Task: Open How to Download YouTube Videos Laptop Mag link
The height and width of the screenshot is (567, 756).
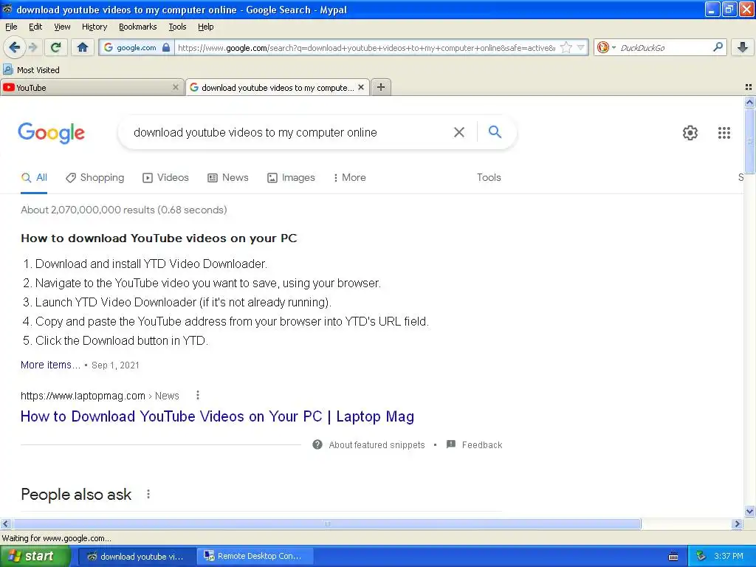Action: pyautogui.click(x=218, y=416)
